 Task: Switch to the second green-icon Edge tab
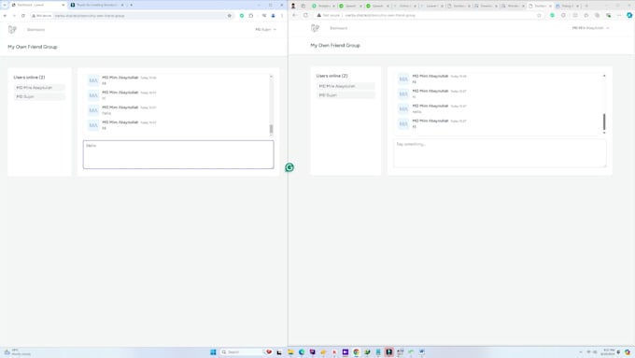350,6
